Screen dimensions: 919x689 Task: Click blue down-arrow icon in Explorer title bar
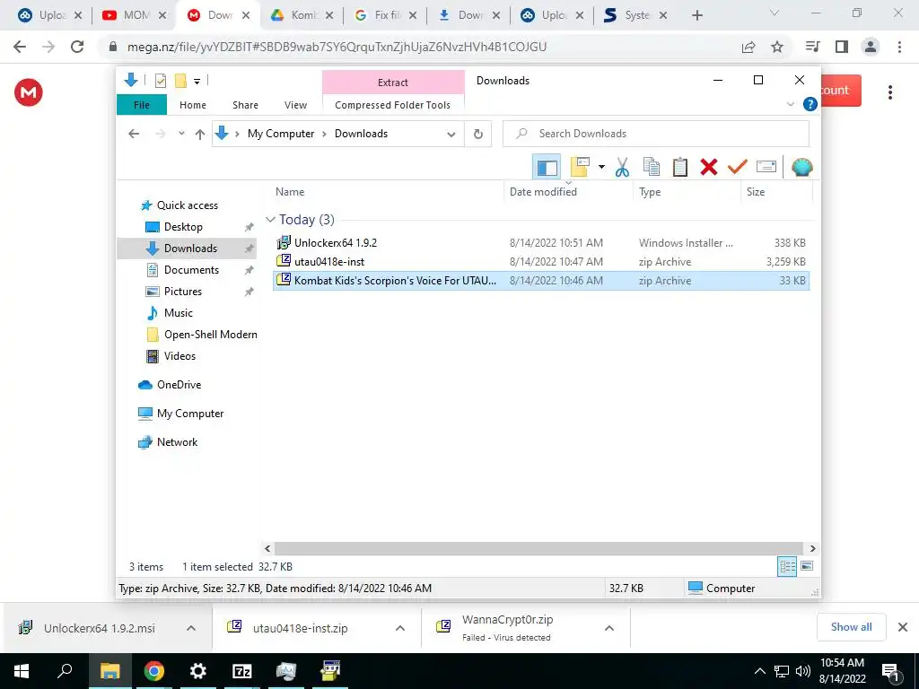click(x=131, y=80)
